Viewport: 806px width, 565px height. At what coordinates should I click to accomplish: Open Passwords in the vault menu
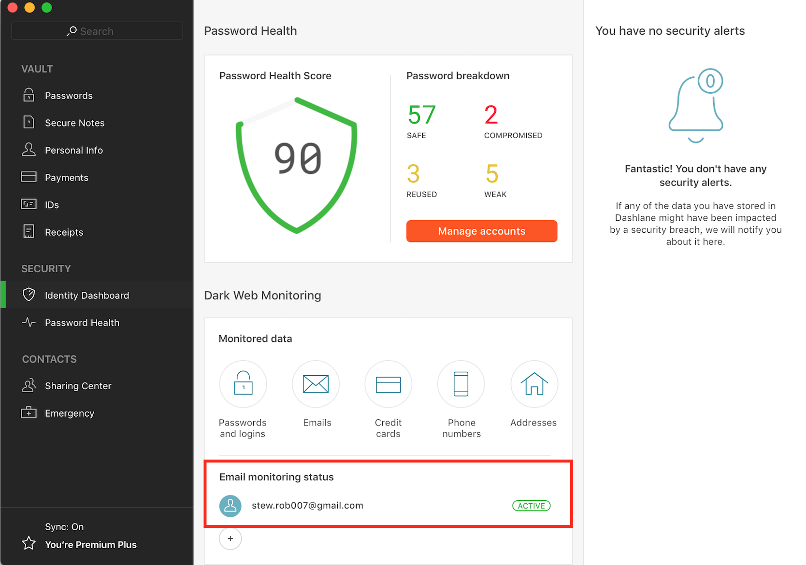(69, 96)
